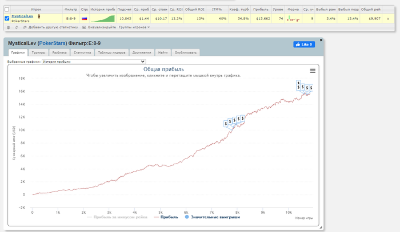The height and width of the screenshot is (232, 400).
Task: Click the trash delete icon below the table
Action: tap(9, 27)
